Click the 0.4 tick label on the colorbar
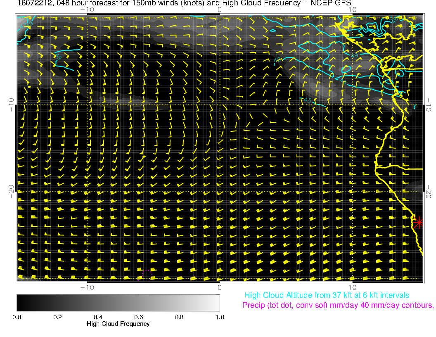This screenshot has width=436, height=337. [x=98, y=317]
